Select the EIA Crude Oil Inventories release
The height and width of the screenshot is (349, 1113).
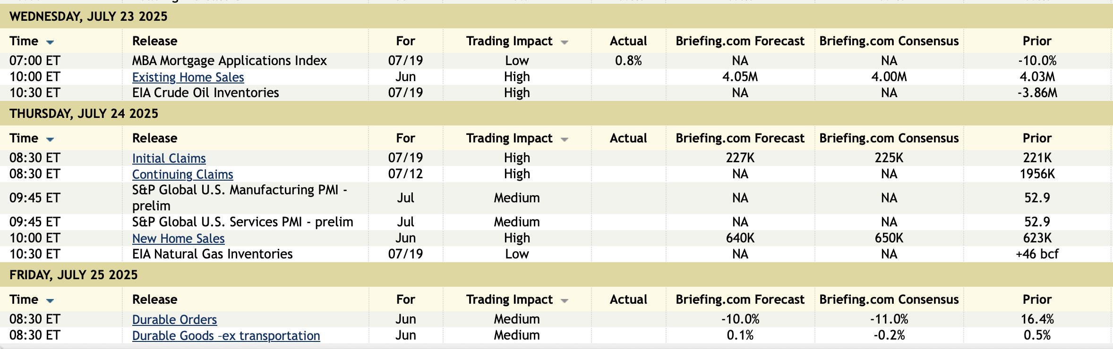[x=205, y=93]
